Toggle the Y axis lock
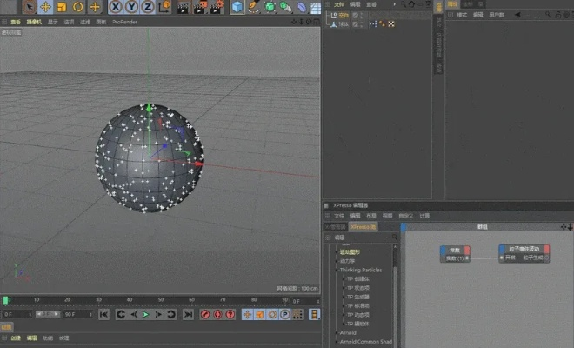The height and width of the screenshot is (348, 574). tap(131, 7)
